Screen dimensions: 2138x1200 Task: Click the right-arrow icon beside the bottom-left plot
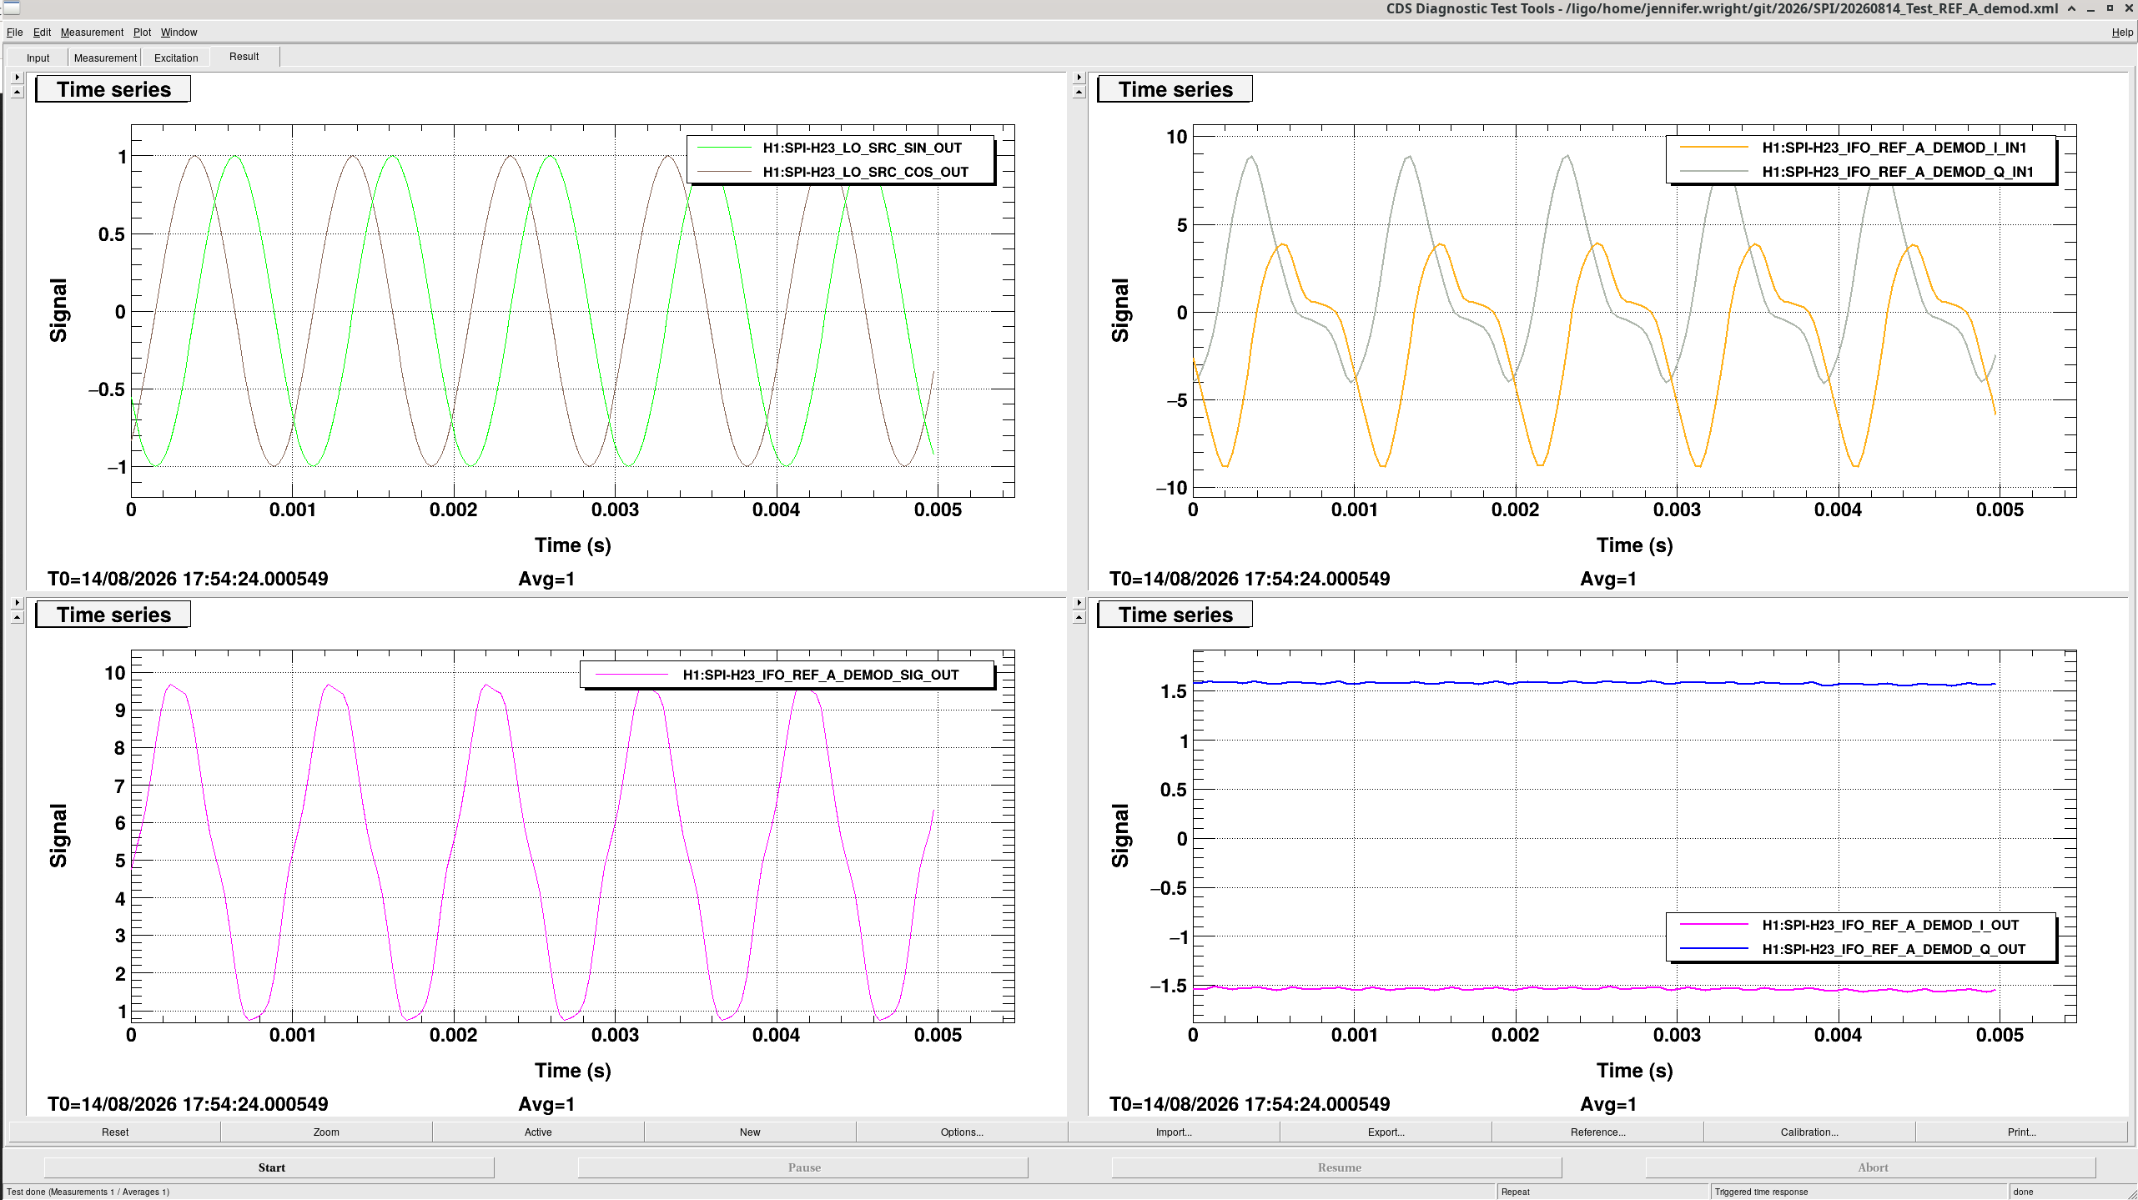point(17,602)
